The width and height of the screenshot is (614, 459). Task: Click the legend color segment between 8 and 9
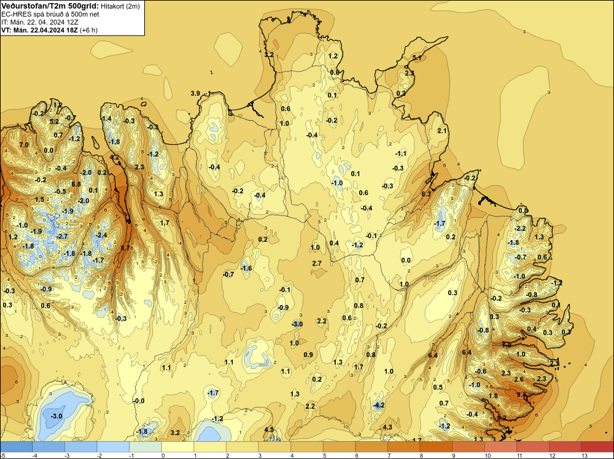point(436,447)
